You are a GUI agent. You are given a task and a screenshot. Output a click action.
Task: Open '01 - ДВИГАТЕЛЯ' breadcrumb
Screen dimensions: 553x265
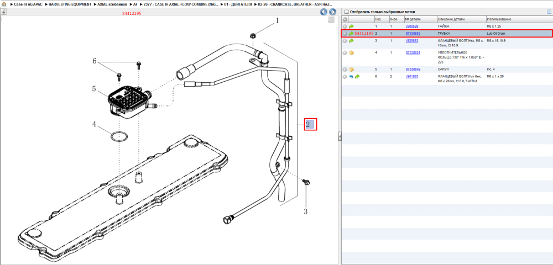[x=238, y=4]
